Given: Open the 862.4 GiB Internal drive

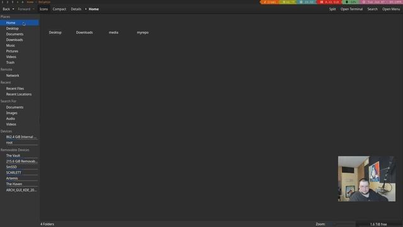Looking at the screenshot, I should click(x=20, y=137).
